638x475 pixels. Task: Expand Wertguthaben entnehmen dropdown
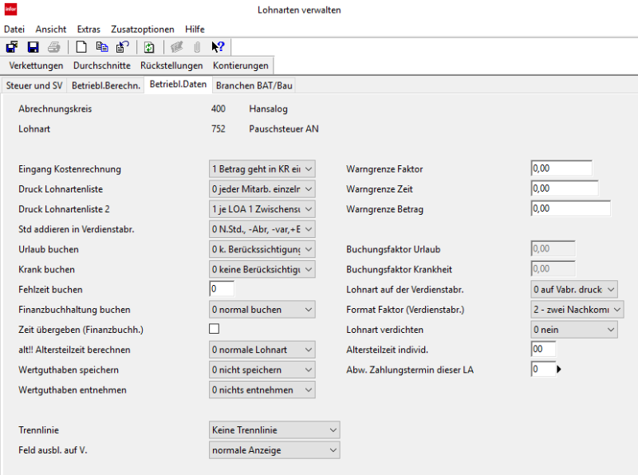pos(262,390)
